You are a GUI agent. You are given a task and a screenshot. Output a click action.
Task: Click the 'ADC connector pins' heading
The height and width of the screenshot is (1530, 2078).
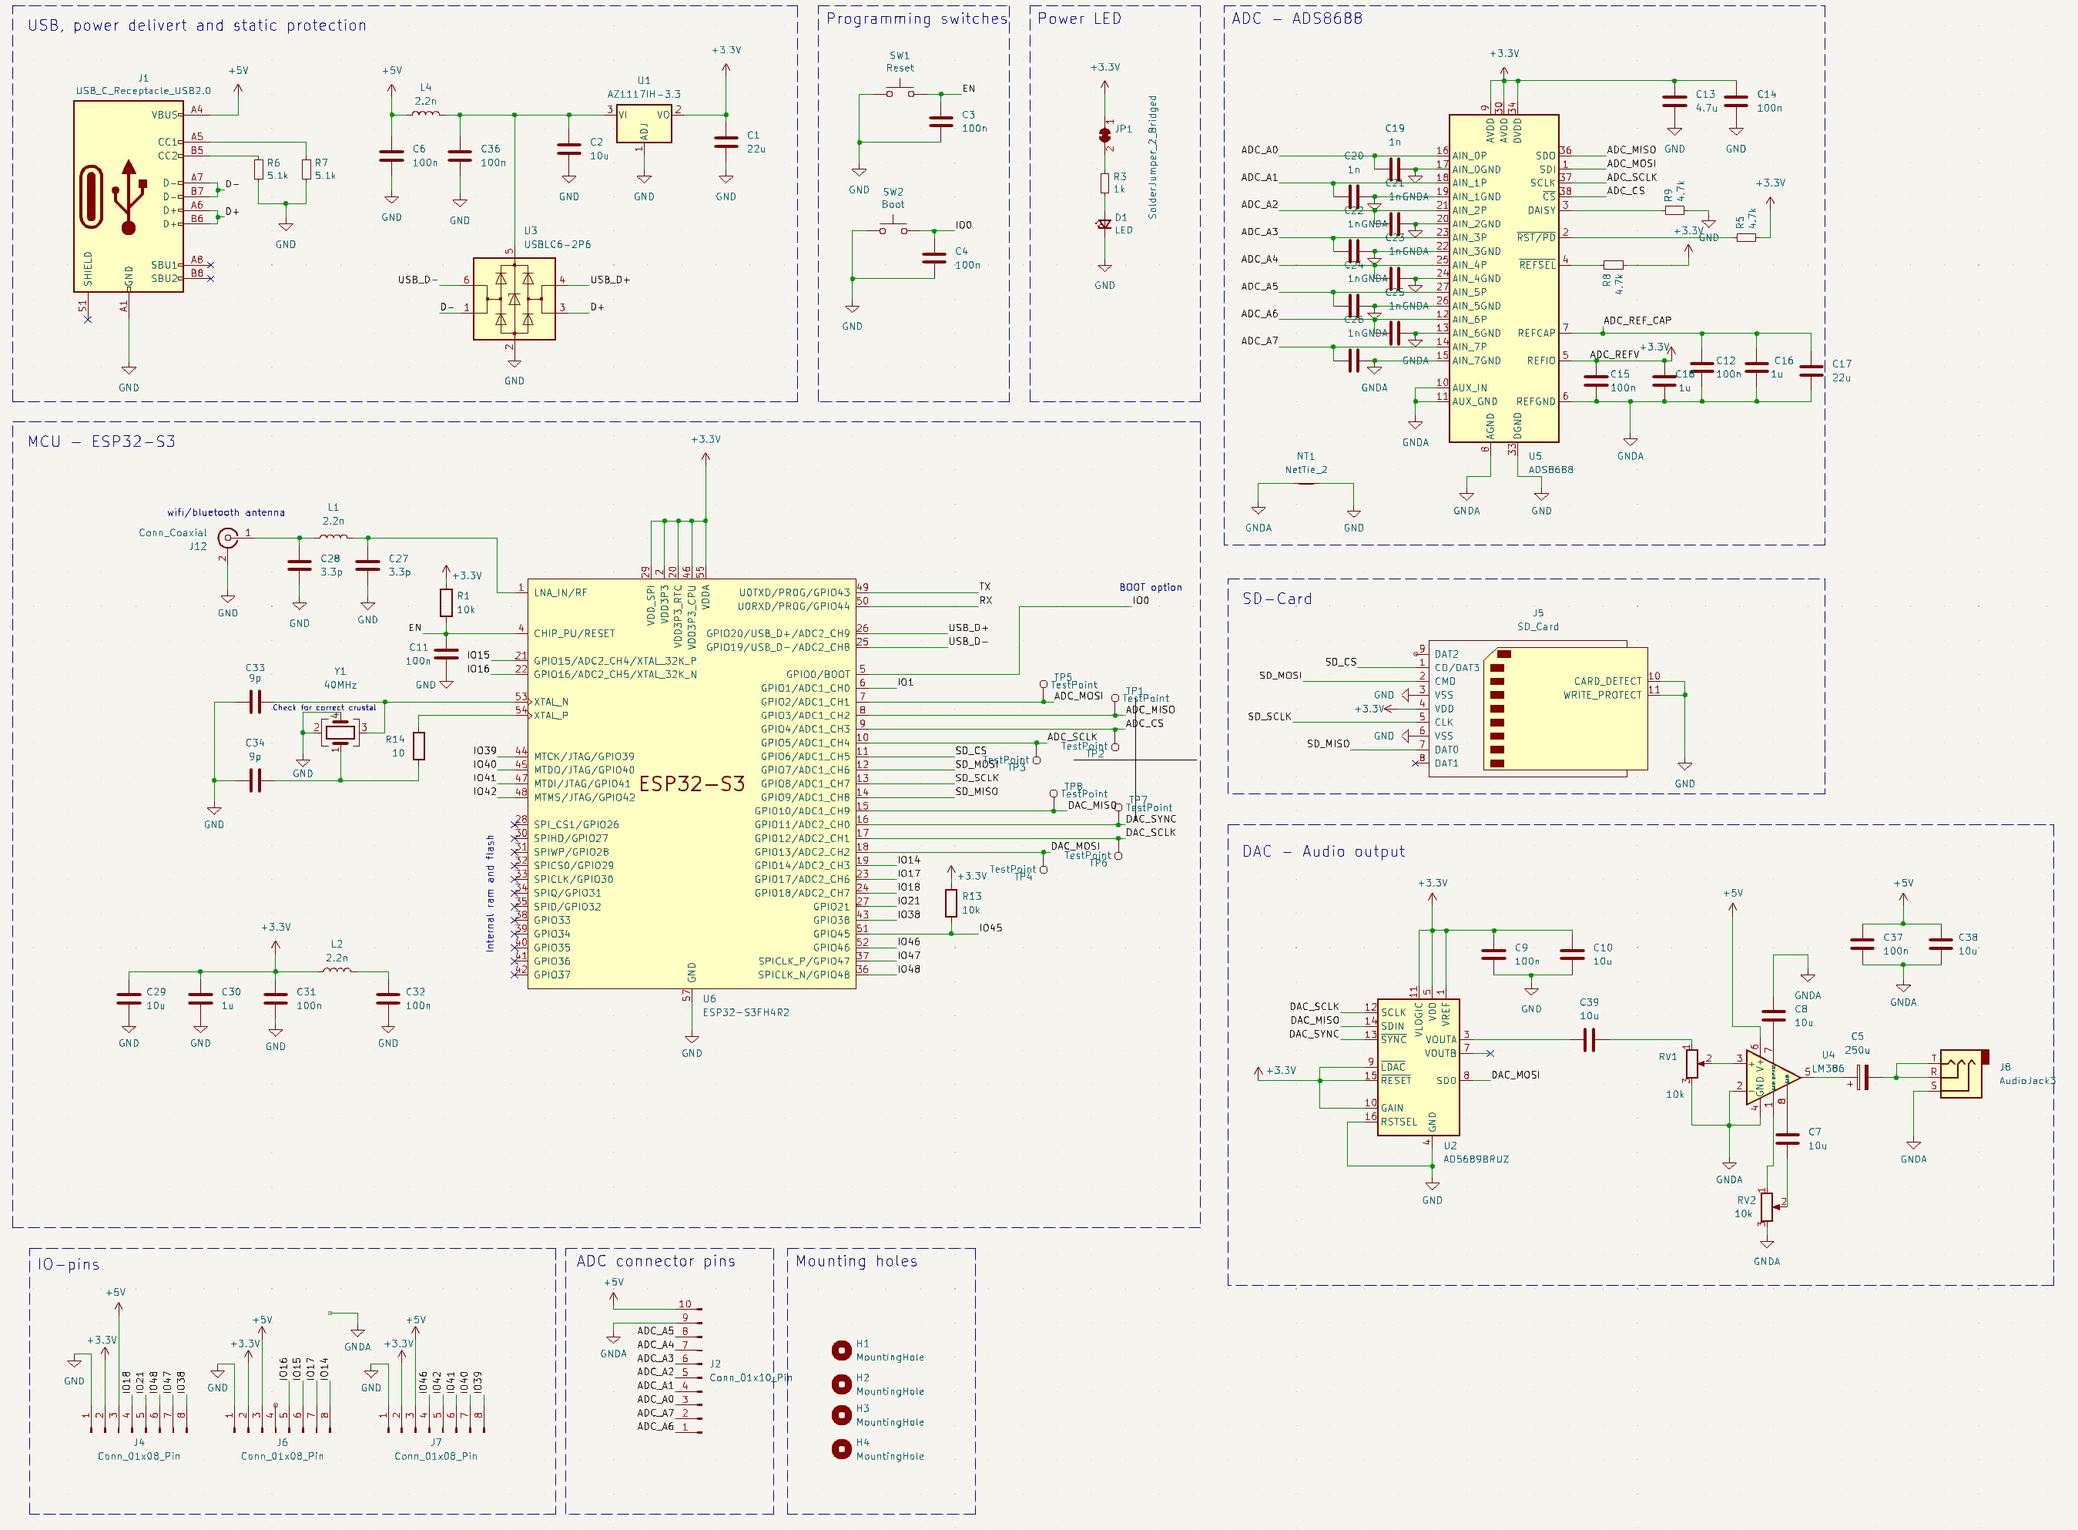tap(655, 1260)
